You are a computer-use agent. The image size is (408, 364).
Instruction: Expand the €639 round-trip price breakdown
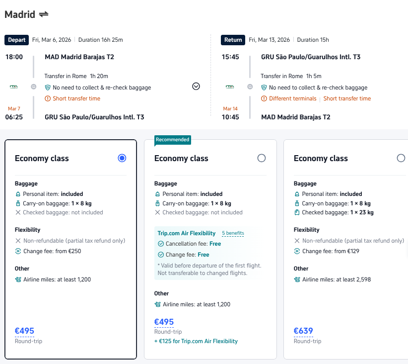tap(303, 331)
